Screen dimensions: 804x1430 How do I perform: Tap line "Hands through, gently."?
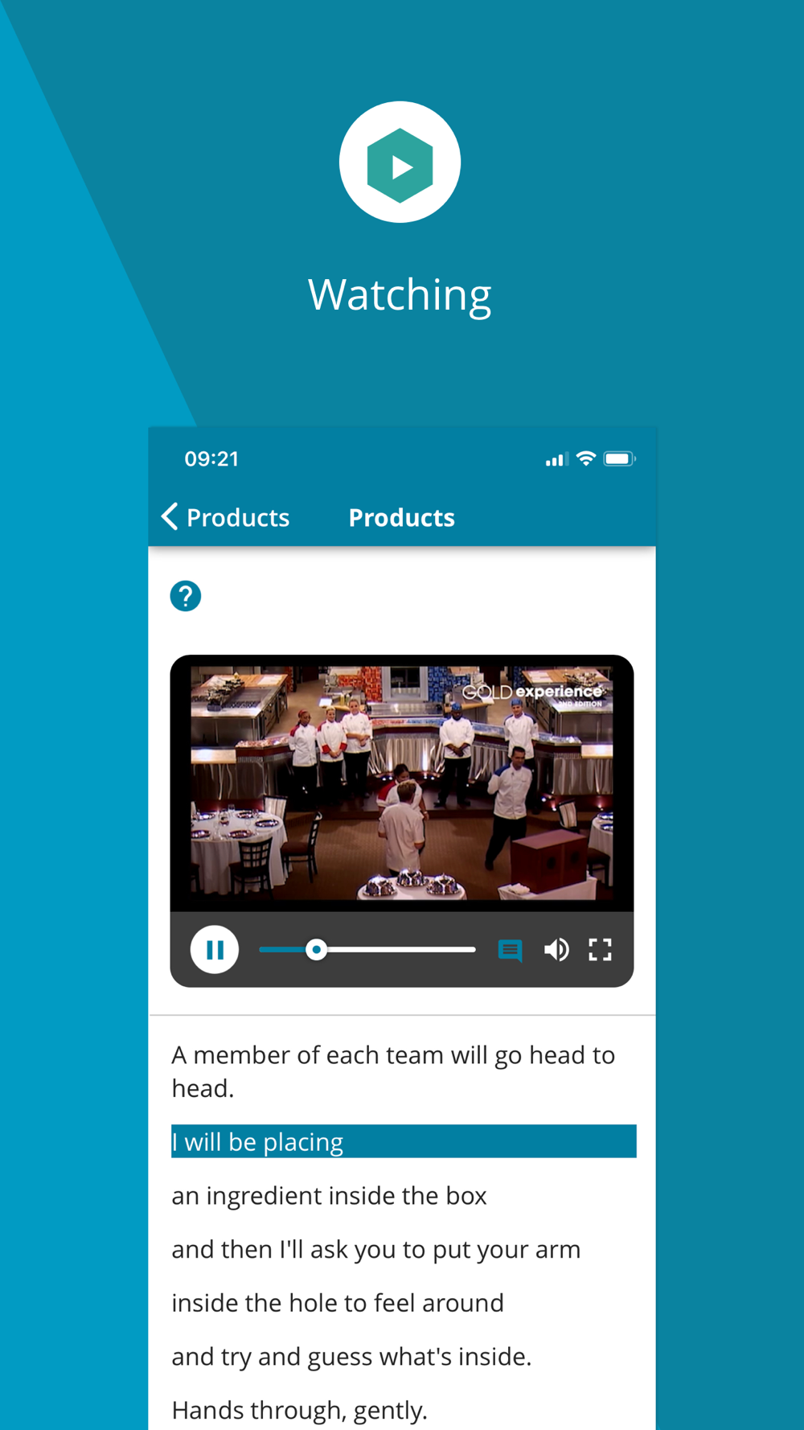click(300, 1410)
